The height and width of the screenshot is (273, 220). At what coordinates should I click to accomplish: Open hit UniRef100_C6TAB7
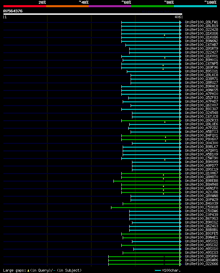tap(201, 45)
